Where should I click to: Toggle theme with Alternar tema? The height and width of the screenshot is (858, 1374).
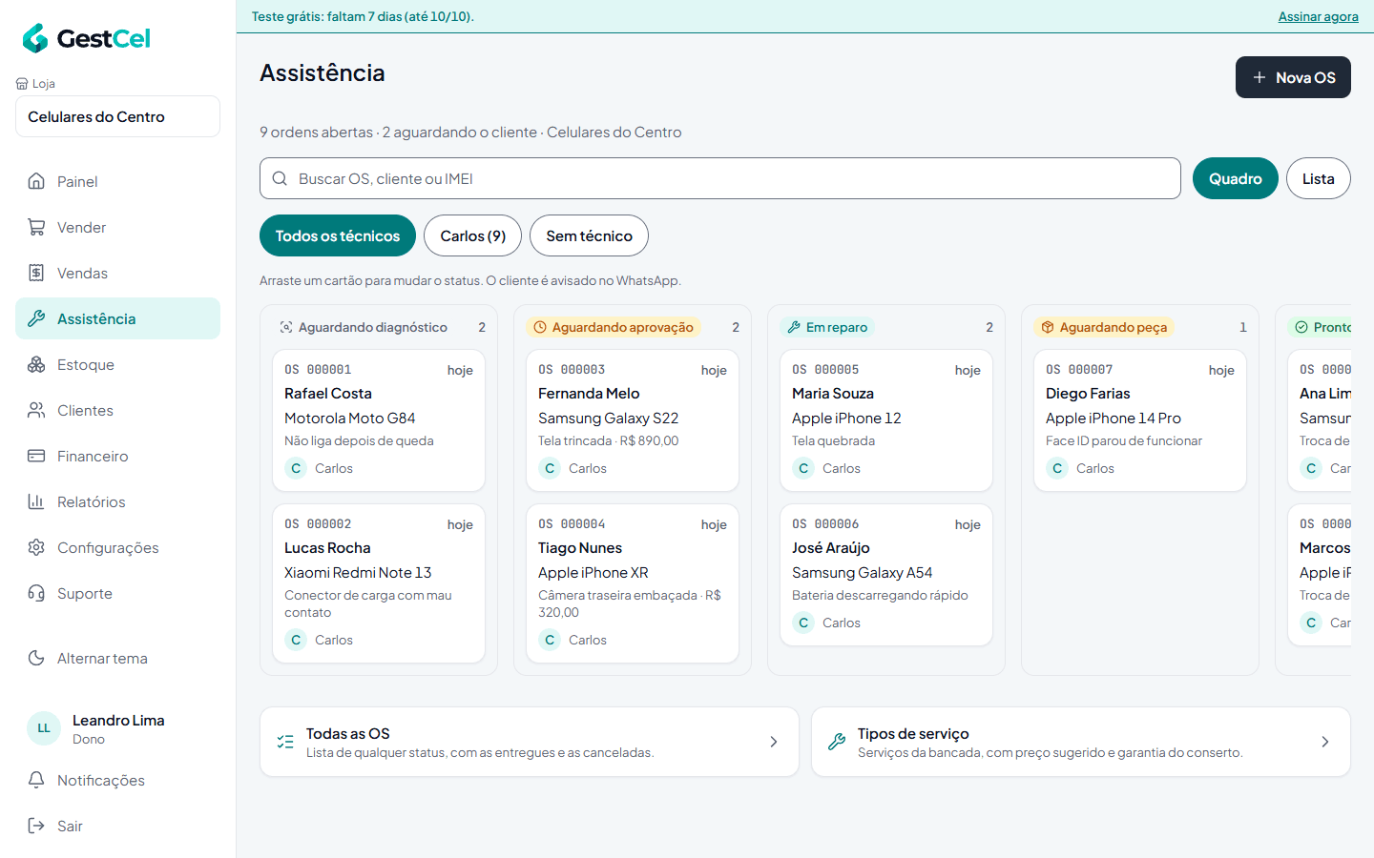pos(117,658)
